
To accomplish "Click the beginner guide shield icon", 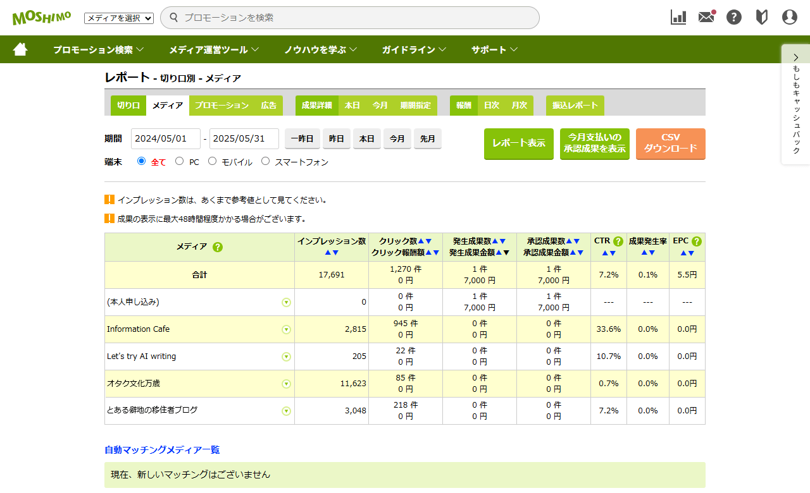I will click(x=762, y=17).
